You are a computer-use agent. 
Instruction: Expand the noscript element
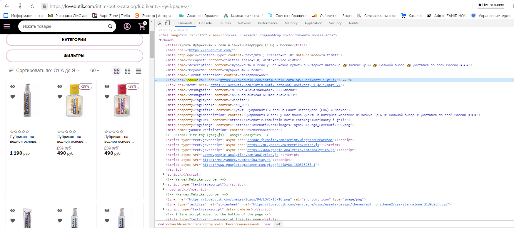coord(164,189)
